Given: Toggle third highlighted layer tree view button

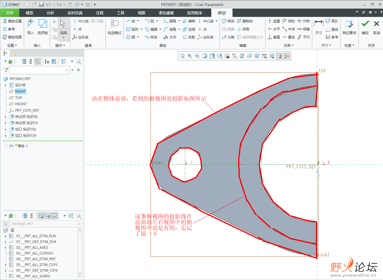Looking at the screenshot, I should click(x=55, y=216).
